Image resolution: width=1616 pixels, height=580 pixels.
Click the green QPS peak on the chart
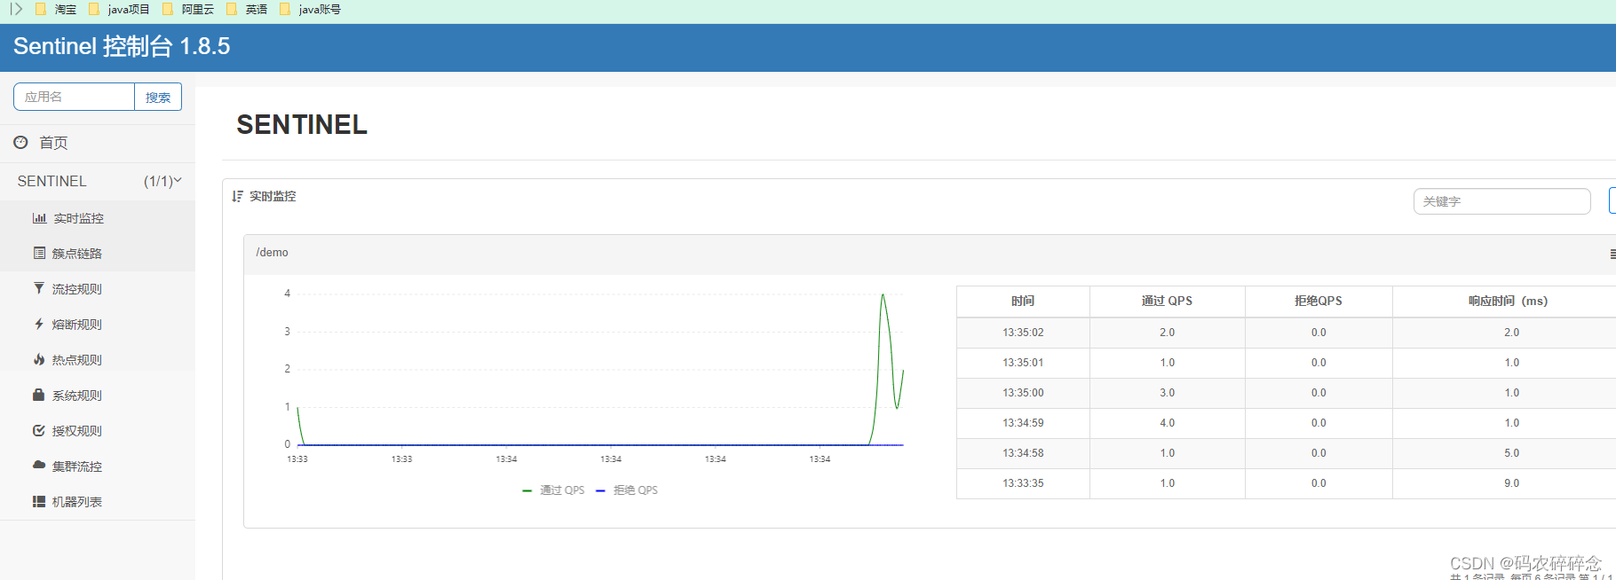click(x=883, y=295)
